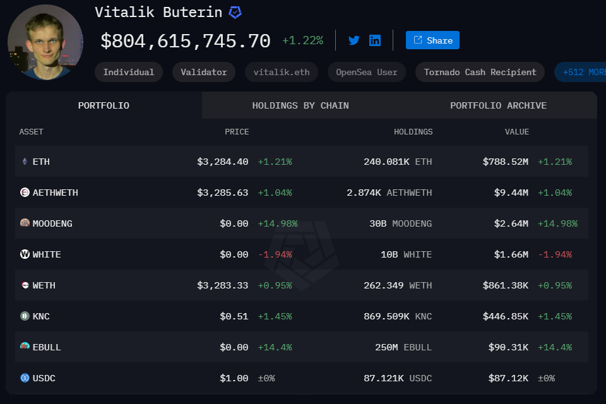Click the WHITE value $1.66M
The height and width of the screenshot is (404, 606).
(511, 254)
